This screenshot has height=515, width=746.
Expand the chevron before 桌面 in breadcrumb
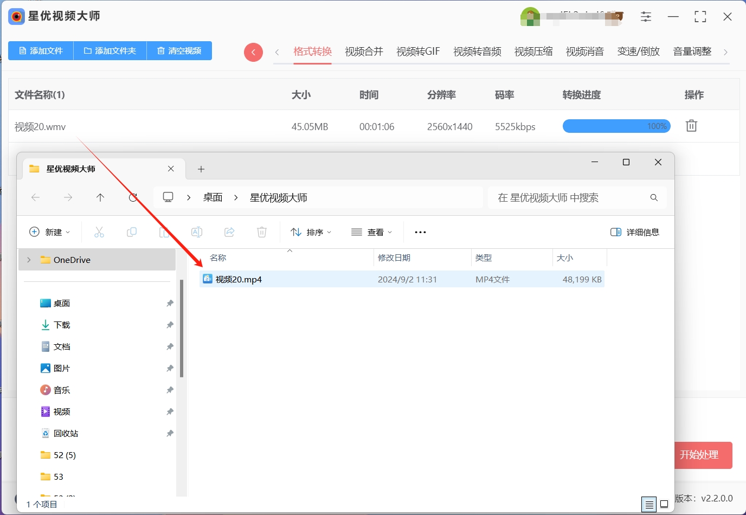pyautogui.click(x=189, y=198)
